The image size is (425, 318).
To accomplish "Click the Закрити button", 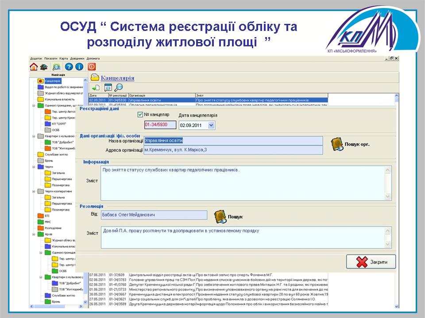I will [x=371, y=262].
